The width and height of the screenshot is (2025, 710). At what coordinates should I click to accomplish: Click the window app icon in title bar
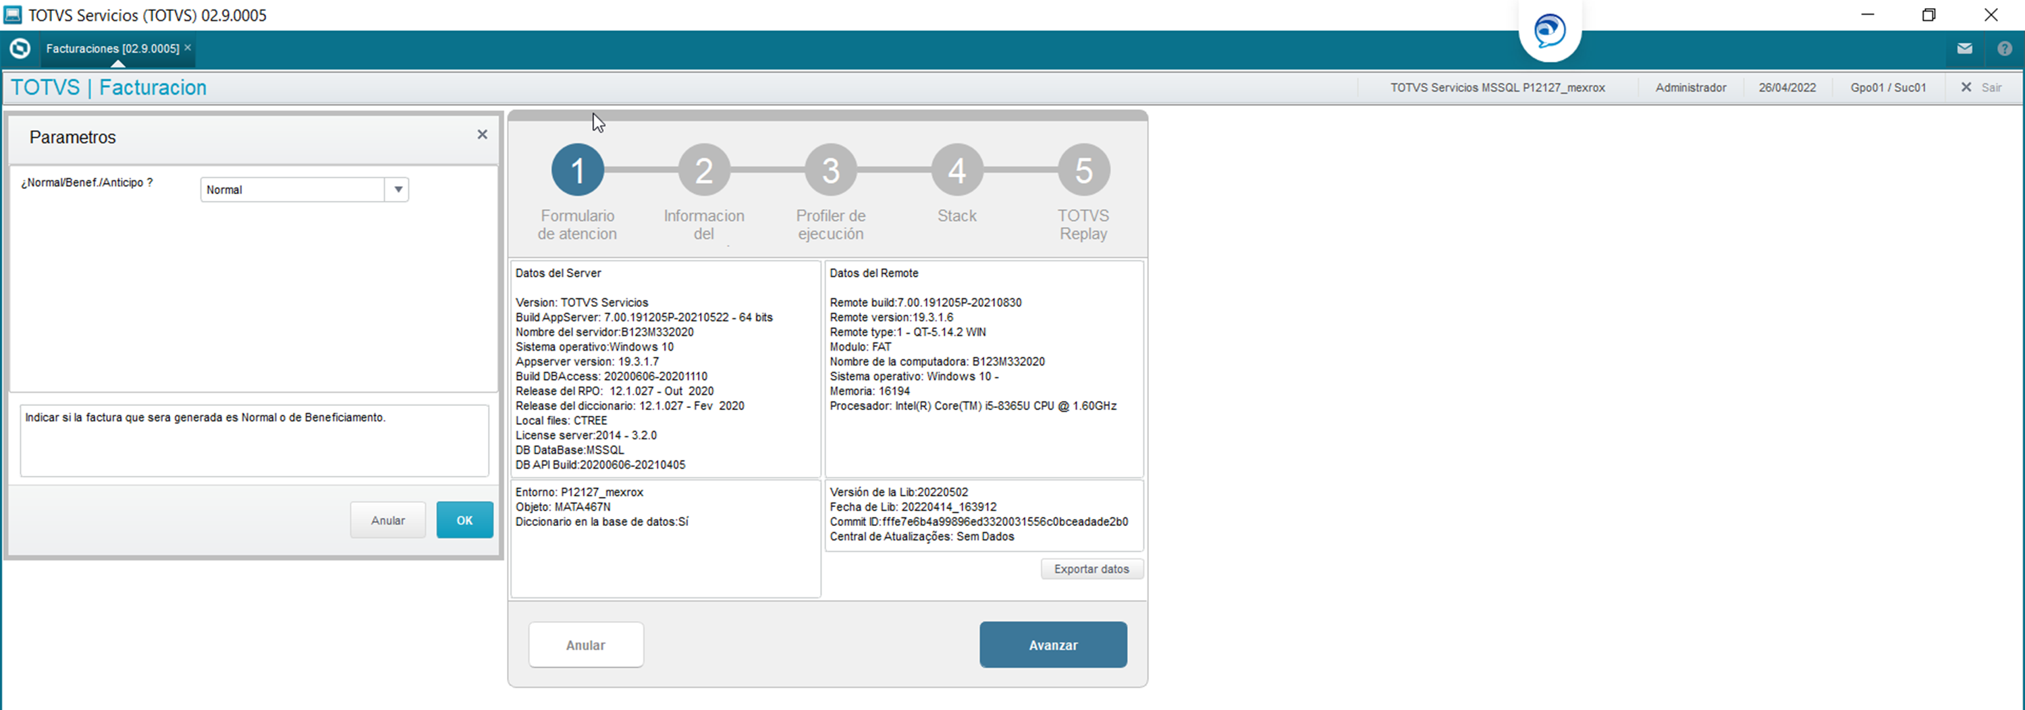tap(13, 15)
